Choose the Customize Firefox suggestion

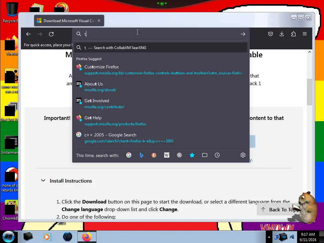point(161,70)
